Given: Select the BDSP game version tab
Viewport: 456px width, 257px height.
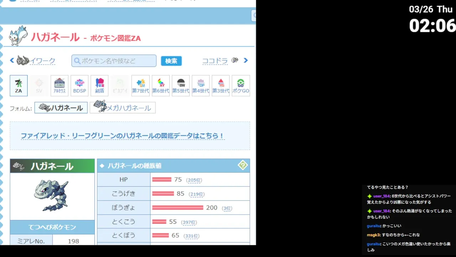Looking at the screenshot, I should pyautogui.click(x=79, y=86).
